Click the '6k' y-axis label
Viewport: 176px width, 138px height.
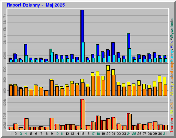tap(5, 22)
